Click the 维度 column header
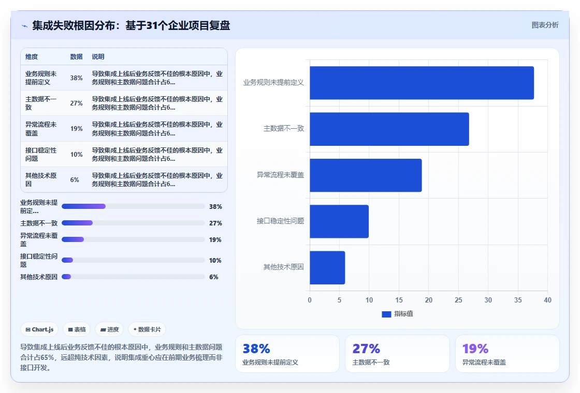 (32, 57)
